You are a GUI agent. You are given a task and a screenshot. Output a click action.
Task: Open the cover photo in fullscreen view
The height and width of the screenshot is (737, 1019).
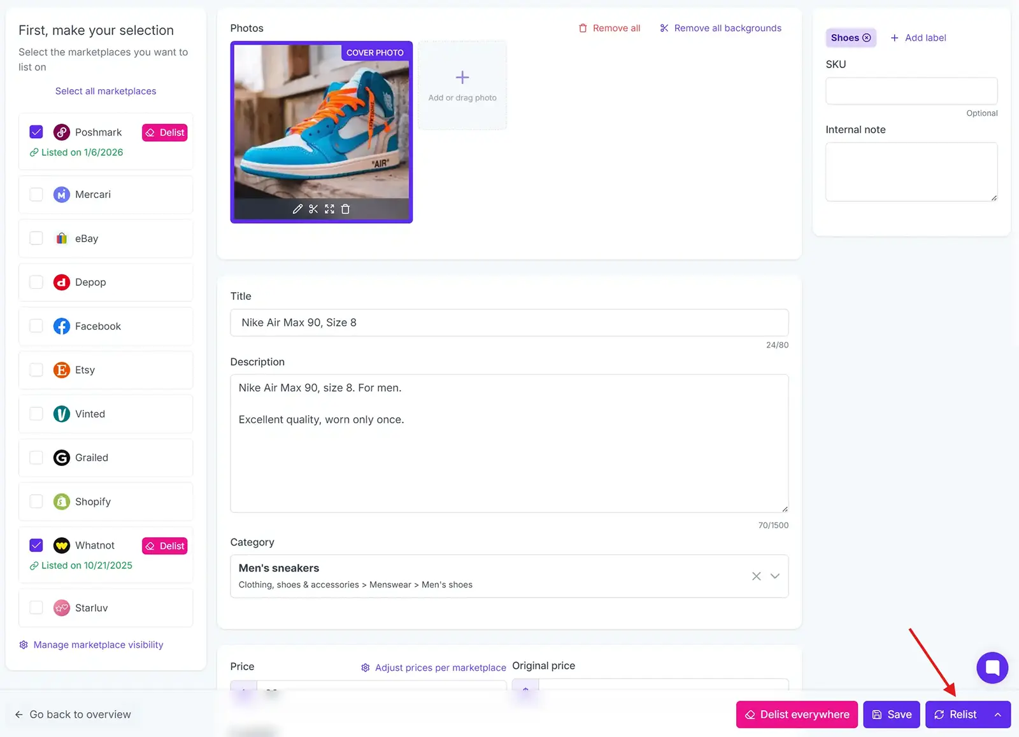click(329, 209)
